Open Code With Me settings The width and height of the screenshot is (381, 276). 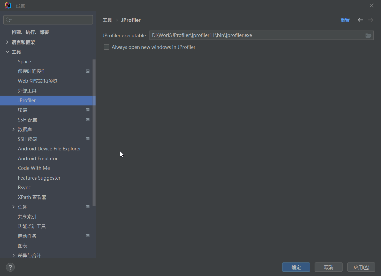point(34,168)
